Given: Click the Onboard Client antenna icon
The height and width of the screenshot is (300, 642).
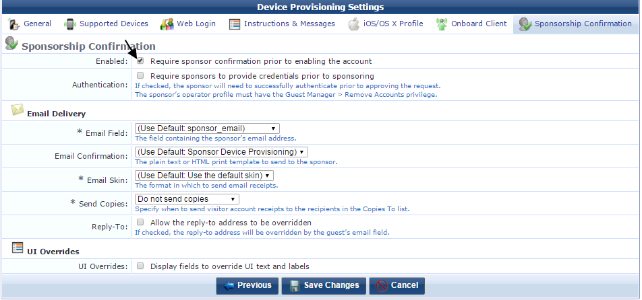Looking at the screenshot, I should pos(441,24).
